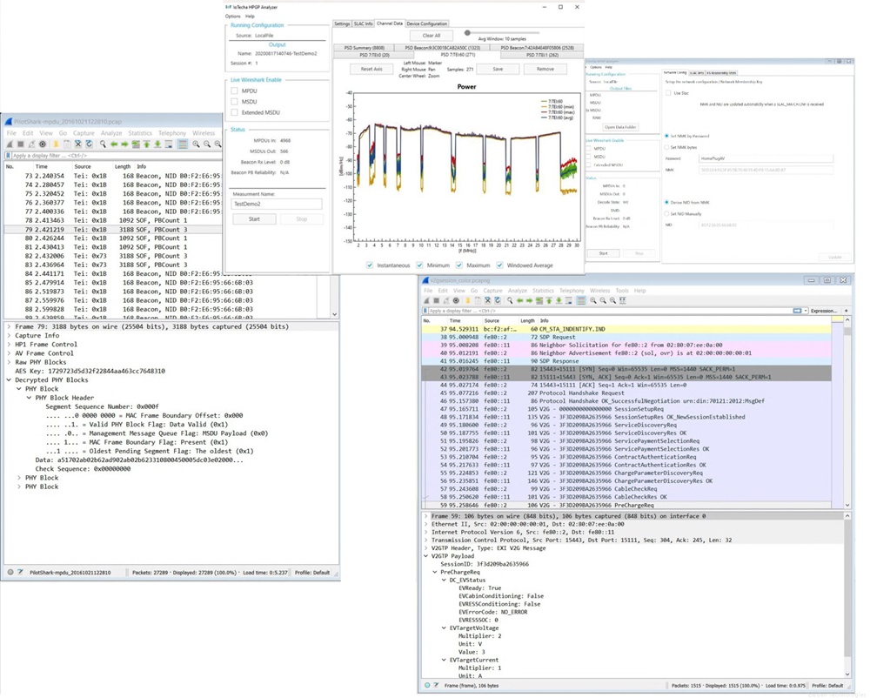Switch to SLAC Info tab in front analyzer
The image size is (870, 698).
click(364, 23)
